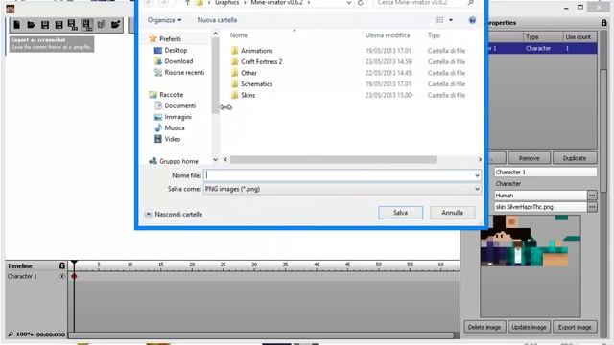
Task: Open the Organizza dropdown menu
Action: [x=164, y=20]
